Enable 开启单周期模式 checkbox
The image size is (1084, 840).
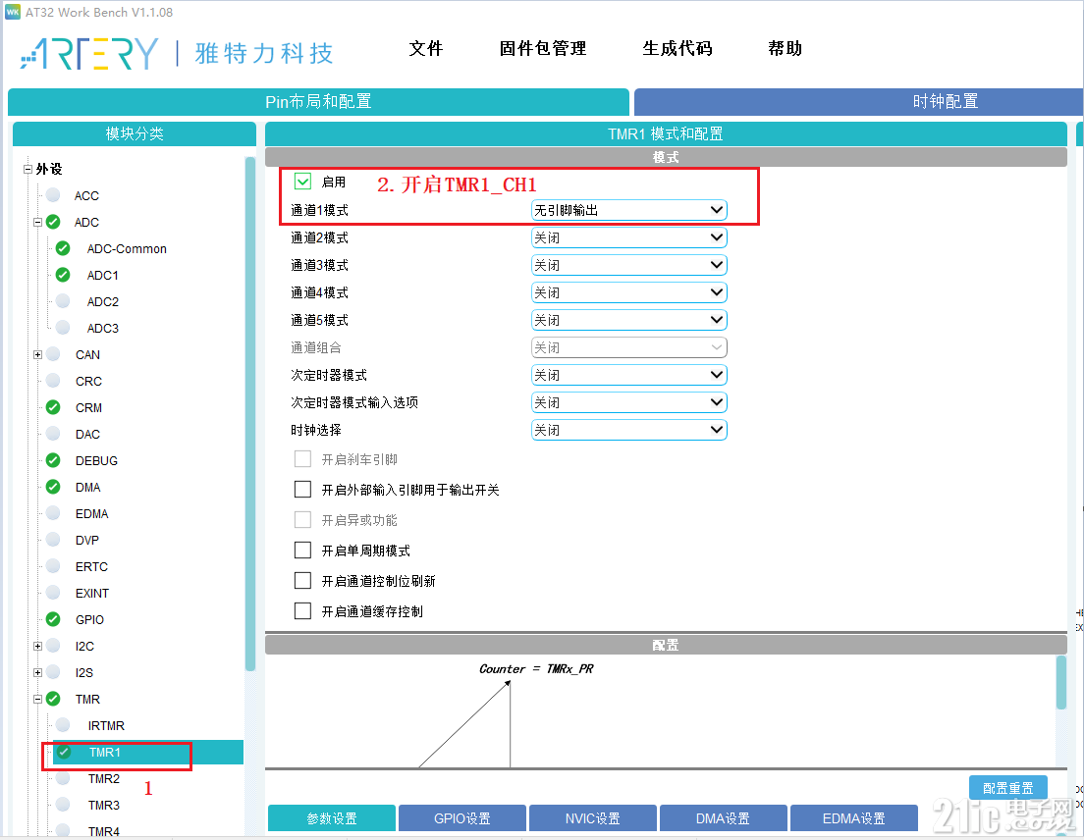302,551
